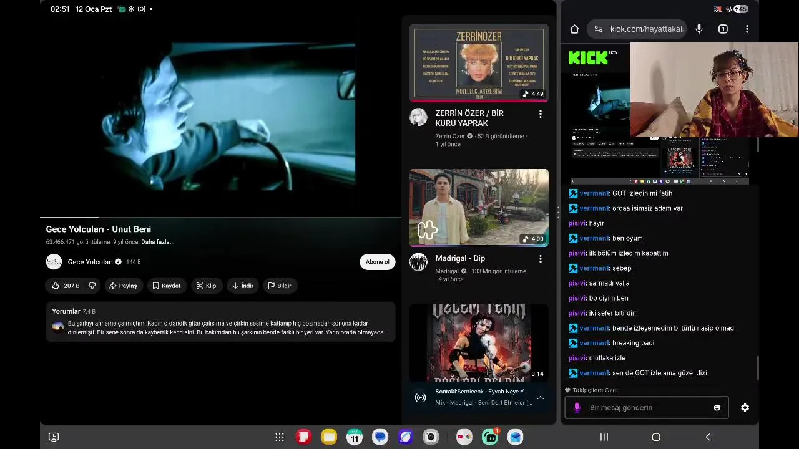Adjust the split-screen divider handle
Viewport: 799px width, 449px height.
click(558, 213)
